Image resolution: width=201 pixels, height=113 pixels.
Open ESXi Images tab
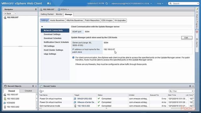click(x=107, y=20)
